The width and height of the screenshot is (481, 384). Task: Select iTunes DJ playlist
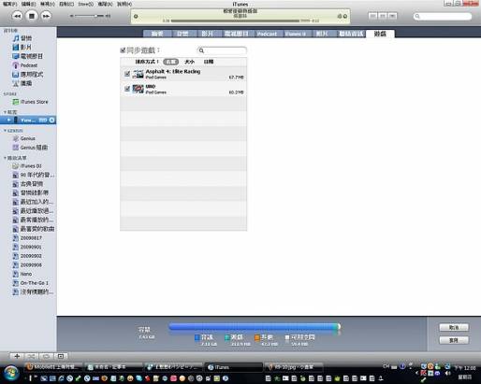click(31, 166)
